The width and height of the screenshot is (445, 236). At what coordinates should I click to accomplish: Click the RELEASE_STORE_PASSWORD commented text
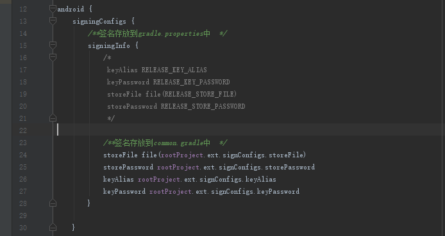pos(203,106)
